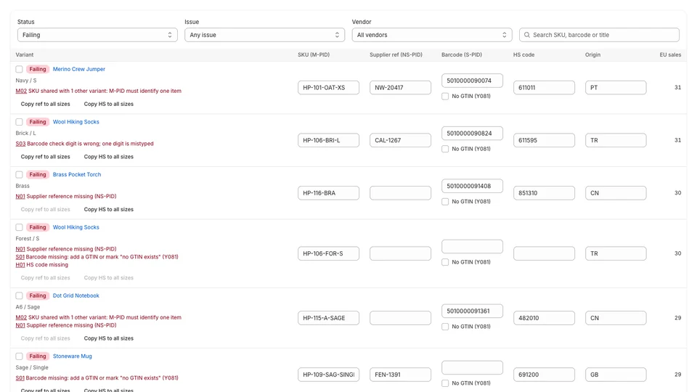Open the Stoneware Mug product link
This screenshot has height=392, width=697.
pos(73,356)
